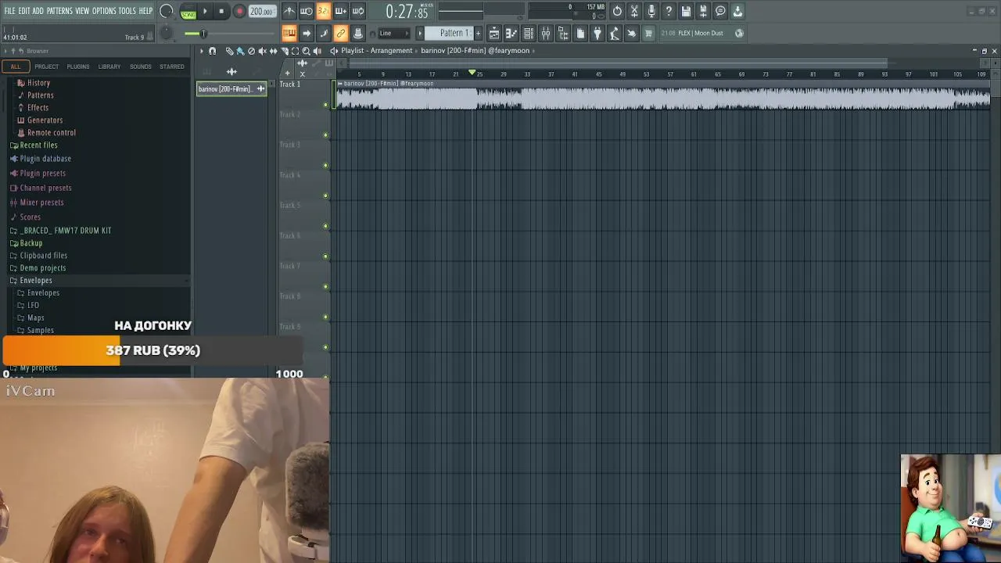1001x563 pixels.
Task: Open the Playlist view from top toolbar
Action: coord(493,33)
